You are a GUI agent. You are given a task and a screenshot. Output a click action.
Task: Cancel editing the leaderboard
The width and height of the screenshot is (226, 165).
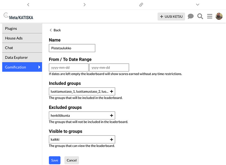[72, 160]
